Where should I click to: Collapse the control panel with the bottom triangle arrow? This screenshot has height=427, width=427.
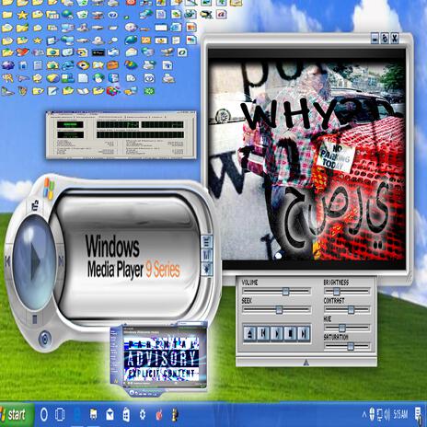pos(306,363)
